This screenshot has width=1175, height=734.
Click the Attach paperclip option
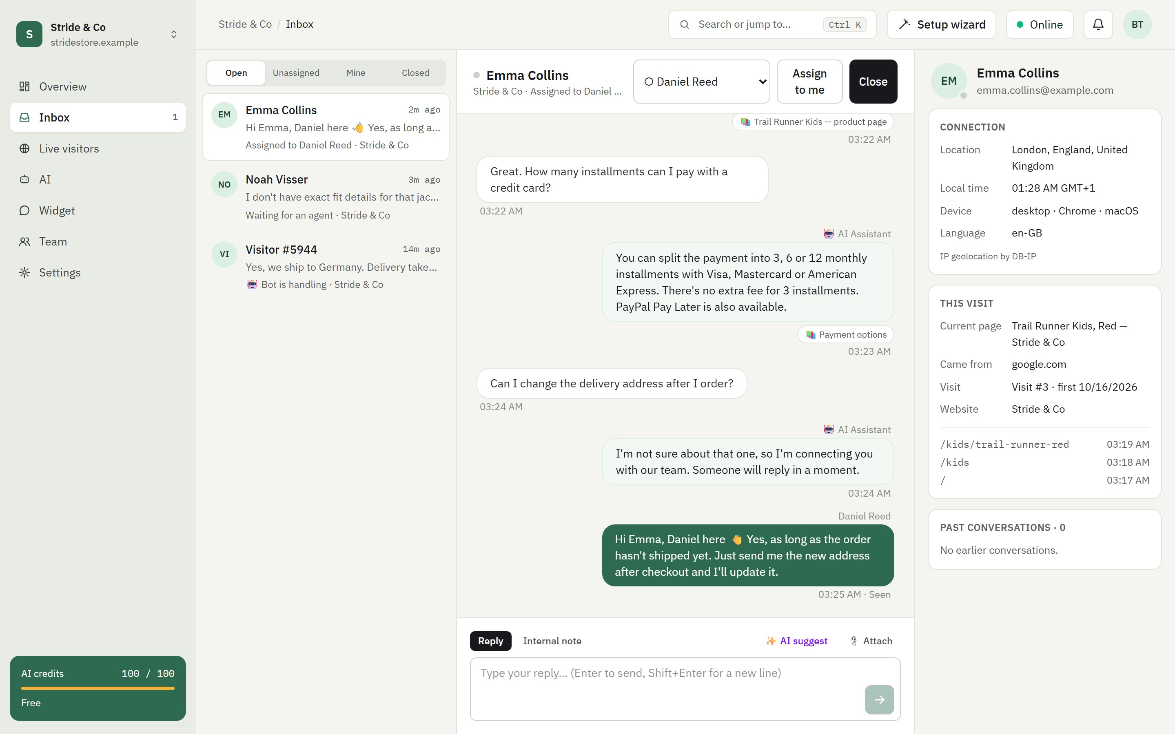(871, 641)
